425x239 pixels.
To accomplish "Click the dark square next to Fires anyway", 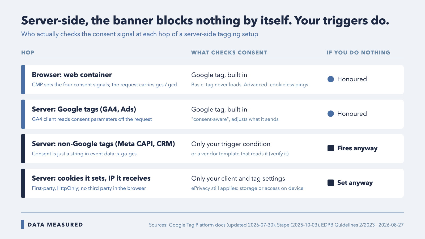I will pos(331,148).
